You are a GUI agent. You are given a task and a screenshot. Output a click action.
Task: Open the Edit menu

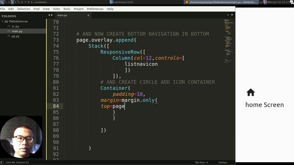(x=11, y=9)
